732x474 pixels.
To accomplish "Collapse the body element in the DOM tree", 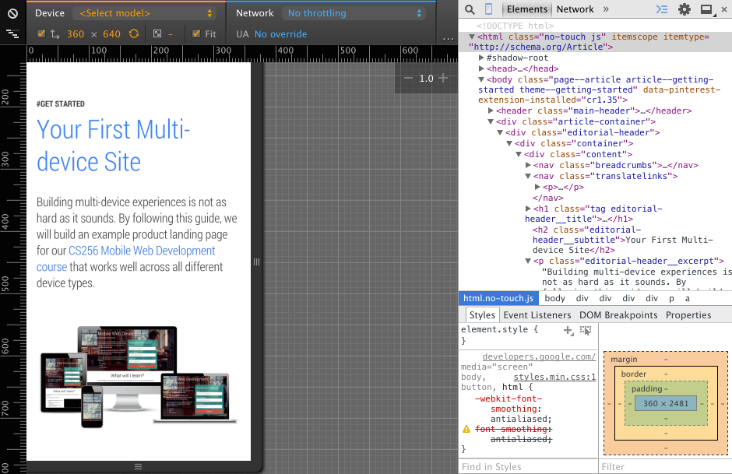I will point(483,79).
